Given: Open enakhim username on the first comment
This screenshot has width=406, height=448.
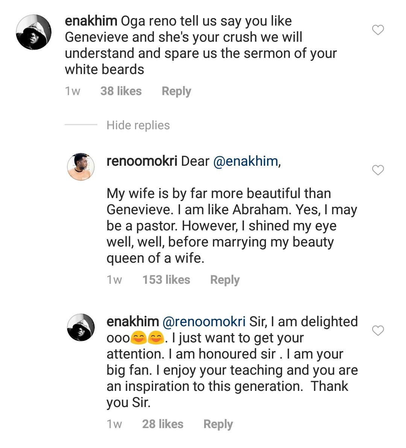Looking at the screenshot, I should point(91,21).
